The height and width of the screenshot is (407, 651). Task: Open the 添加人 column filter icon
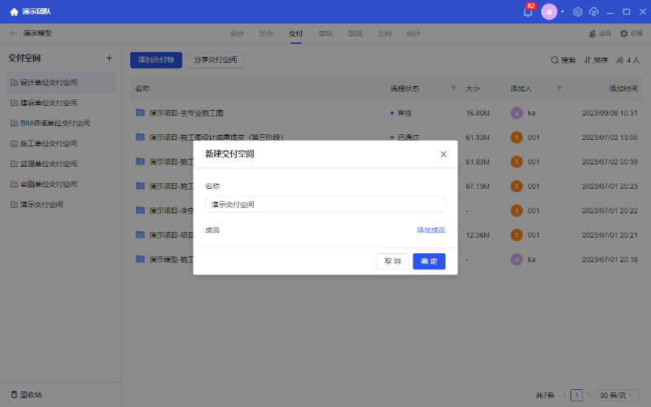(559, 88)
